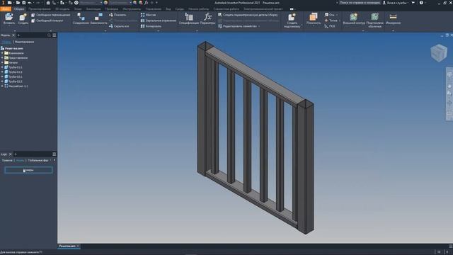Switch to the Проверка ribbon tab
This screenshot has width=453, height=255.
click(x=112, y=9)
